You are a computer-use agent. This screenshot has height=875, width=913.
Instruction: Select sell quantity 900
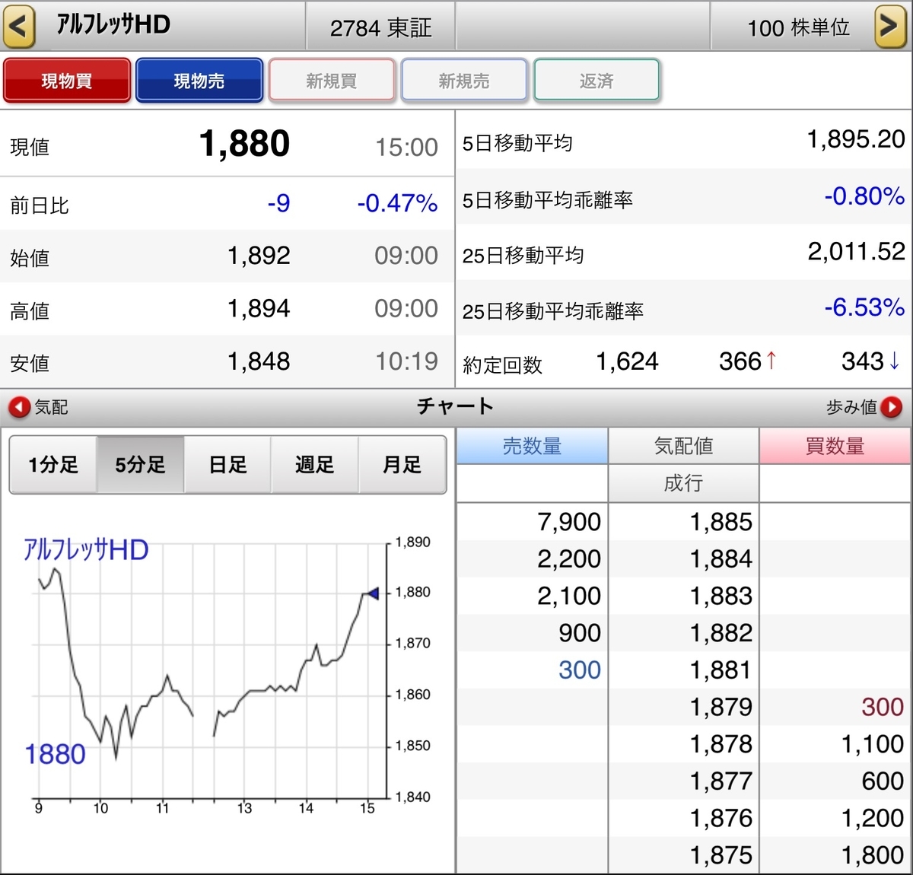pos(580,633)
